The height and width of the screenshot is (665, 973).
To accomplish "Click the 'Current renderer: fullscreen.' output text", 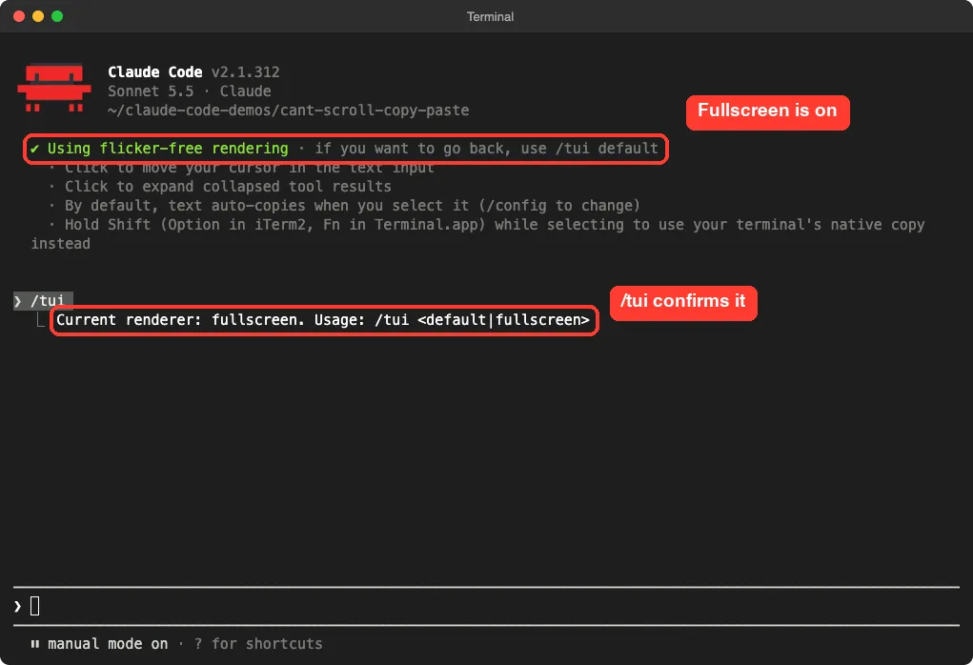I will pyautogui.click(x=180, y=320).
